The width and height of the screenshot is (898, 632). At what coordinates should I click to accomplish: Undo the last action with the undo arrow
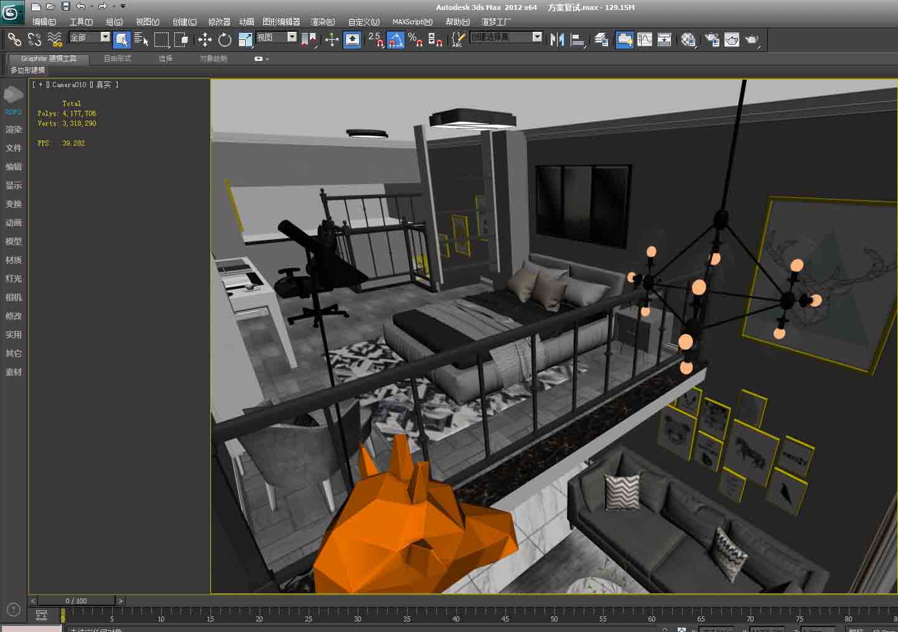[81, 7]
